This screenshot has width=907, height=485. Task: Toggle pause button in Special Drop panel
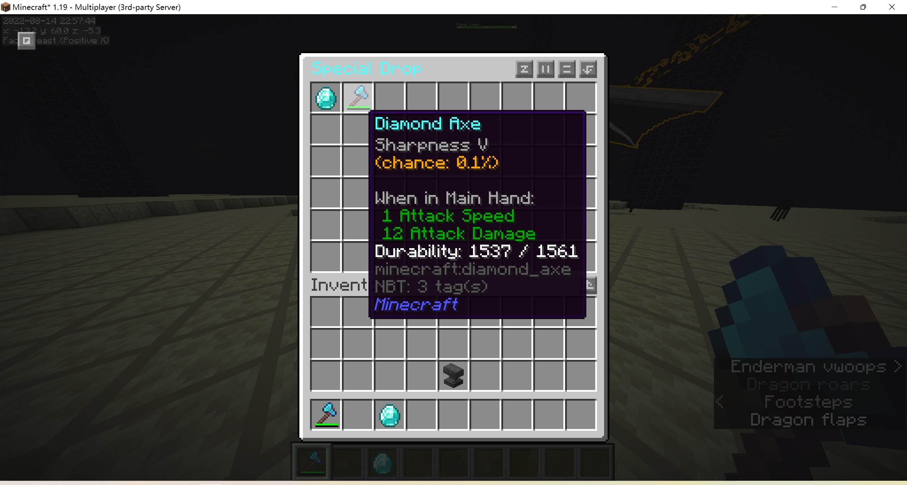545,68
